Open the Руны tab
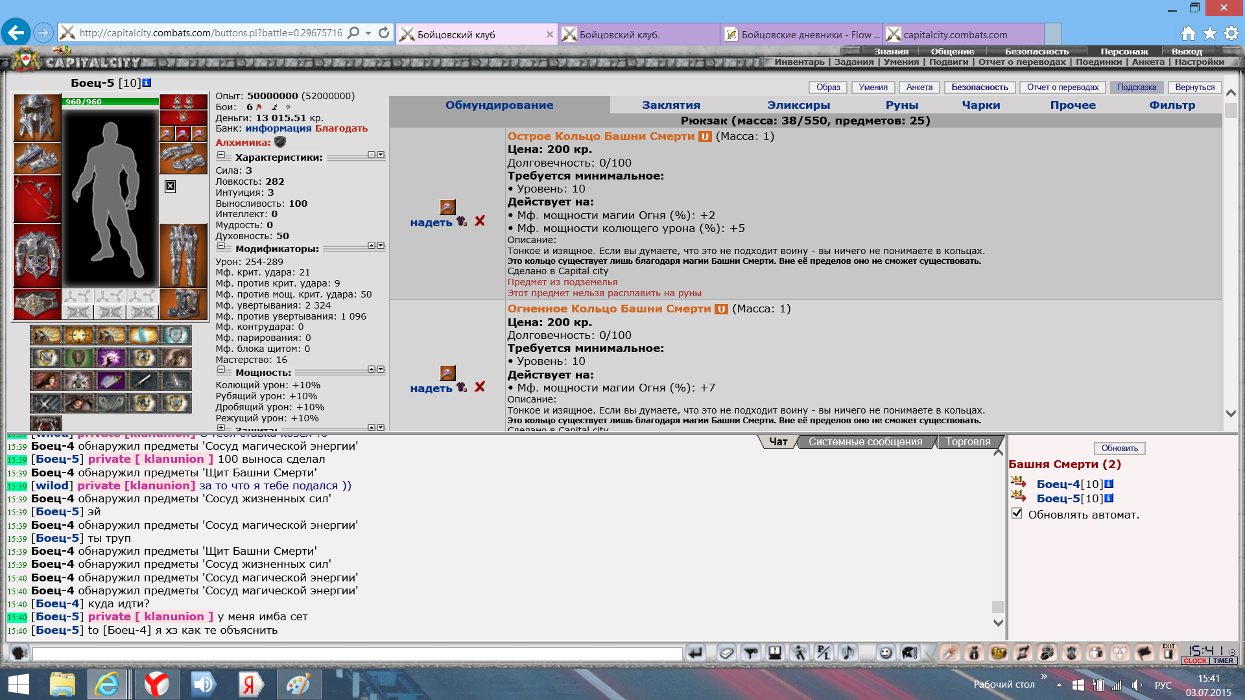Image resolution: width=1245 pixels, height=700 pixels. coord(902,105)
